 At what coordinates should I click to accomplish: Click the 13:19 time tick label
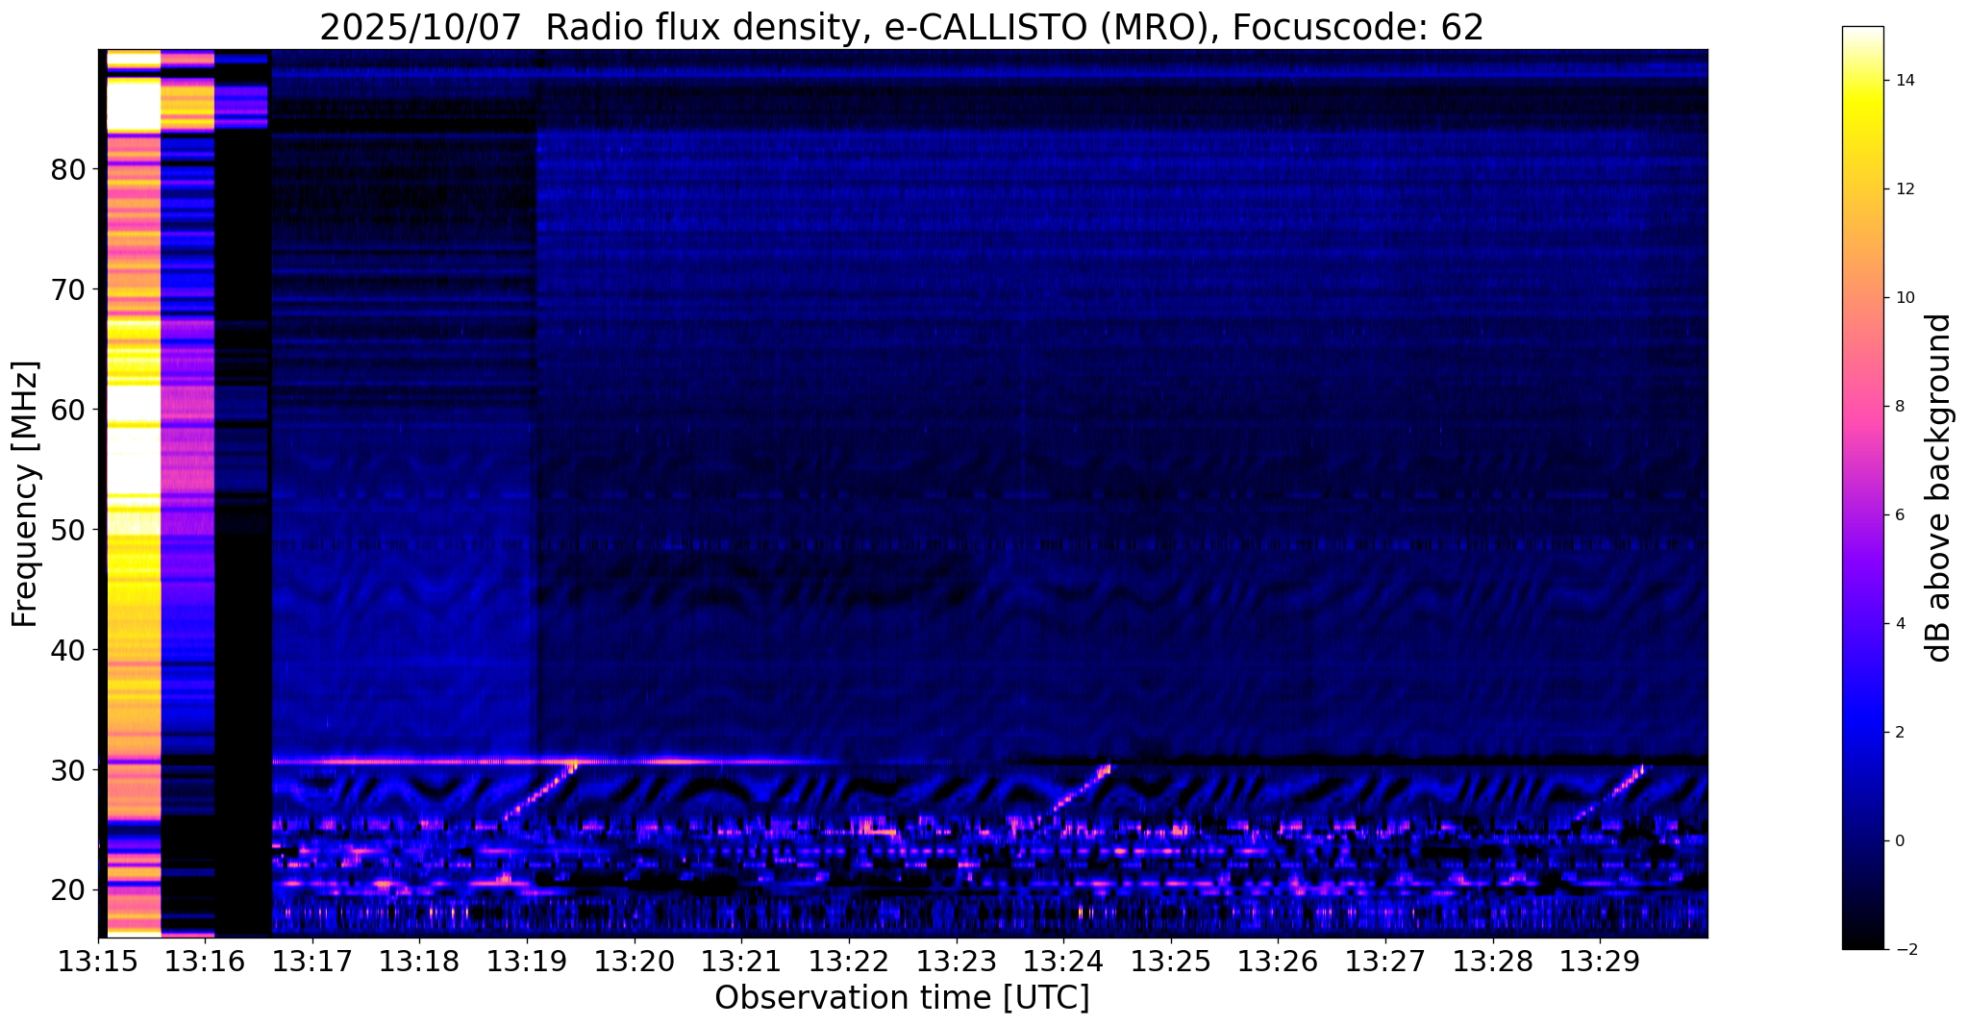527,962
